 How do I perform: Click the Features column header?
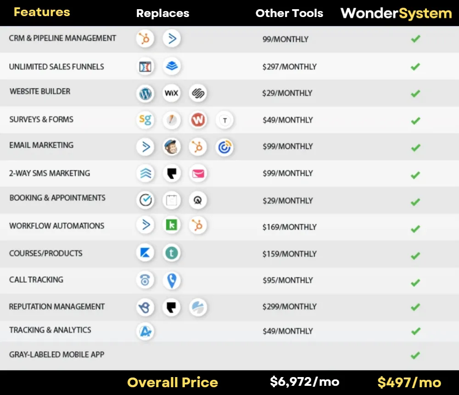pyautogui.click(x=42, y=12)
